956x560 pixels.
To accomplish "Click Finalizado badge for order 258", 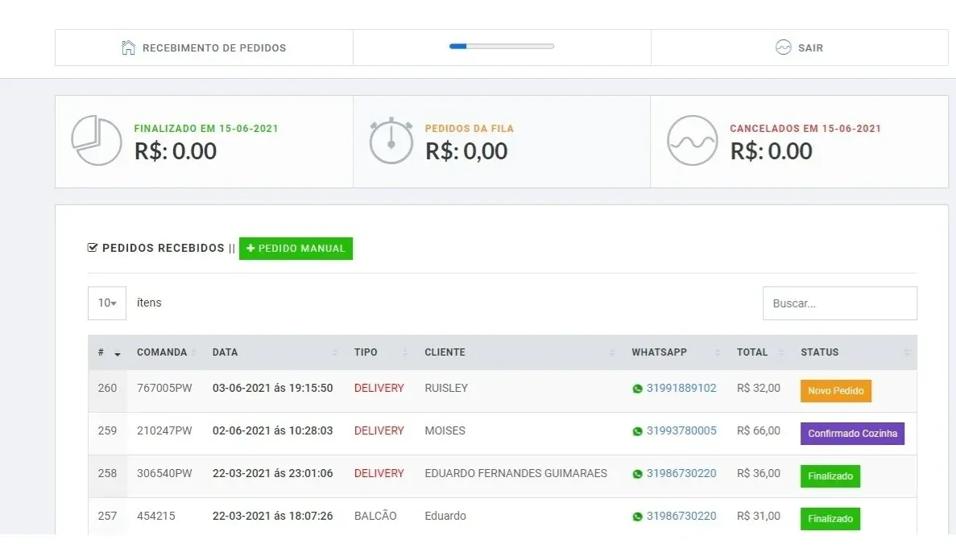I will [830, 476].
